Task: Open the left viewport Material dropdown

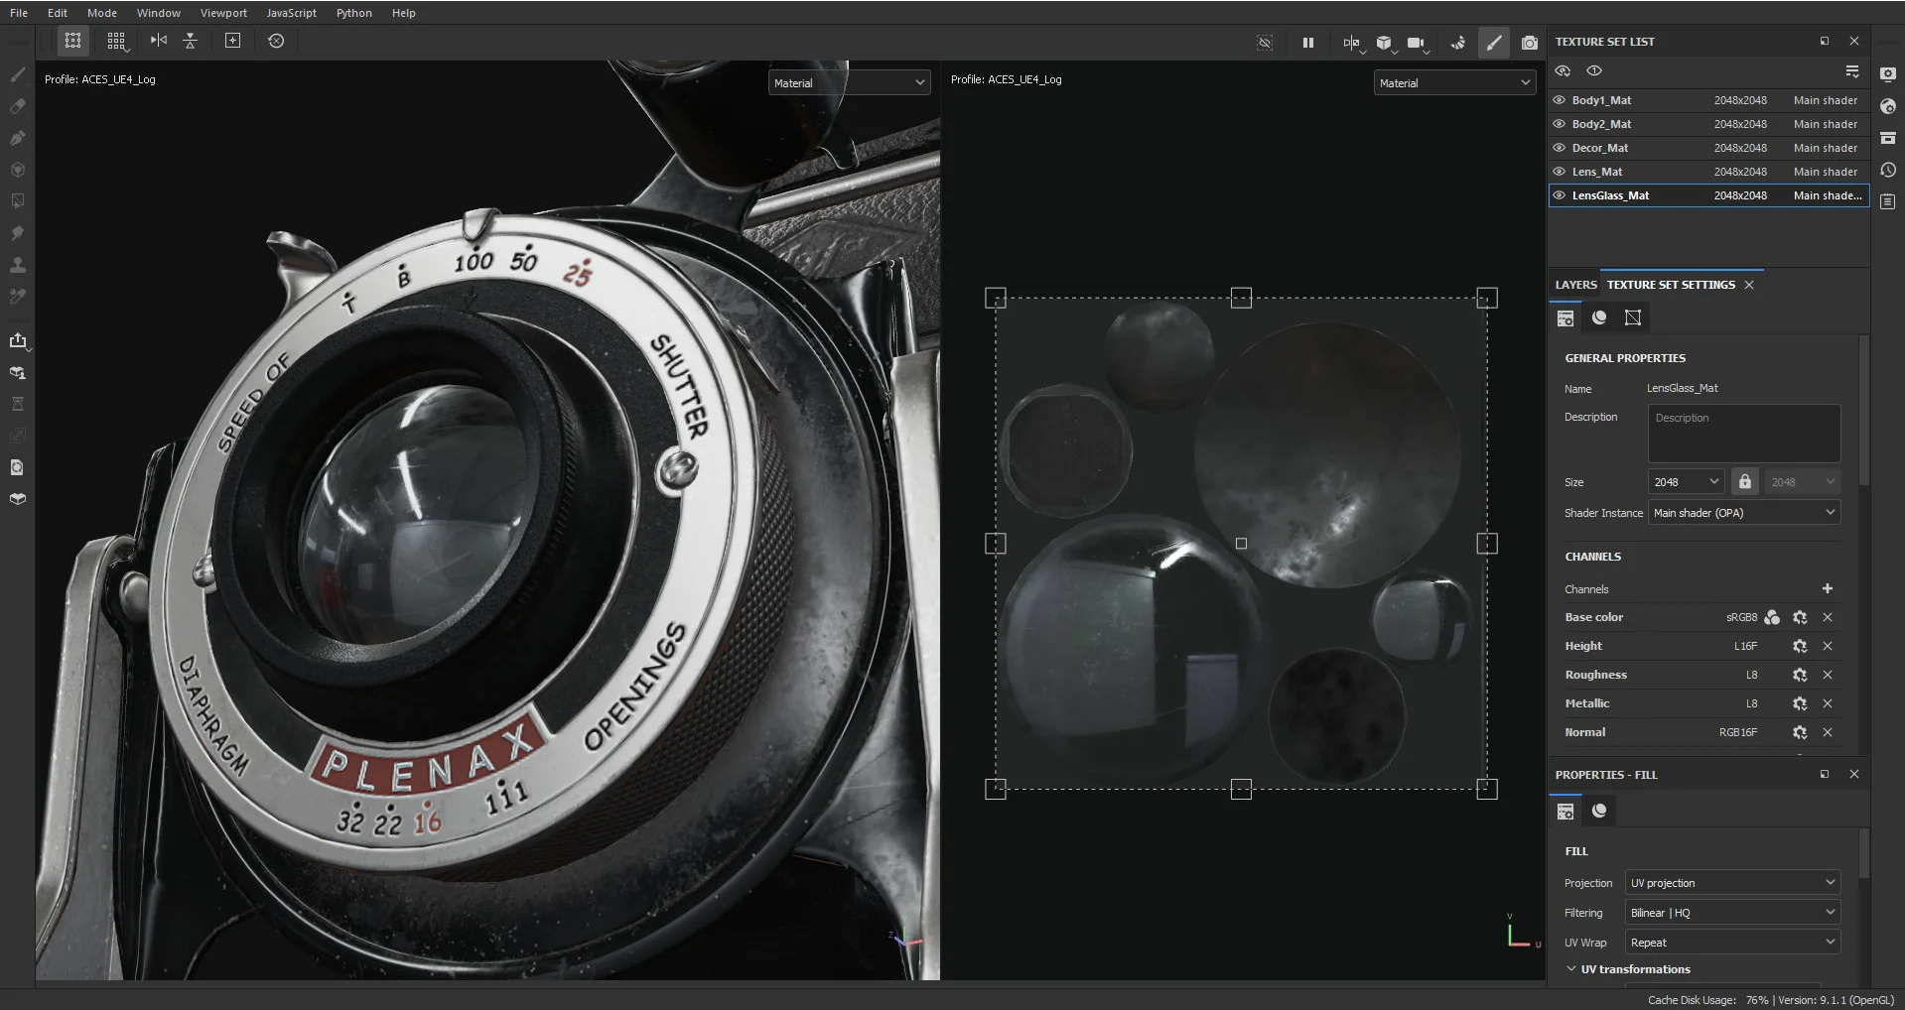Action: pos(850,82)
